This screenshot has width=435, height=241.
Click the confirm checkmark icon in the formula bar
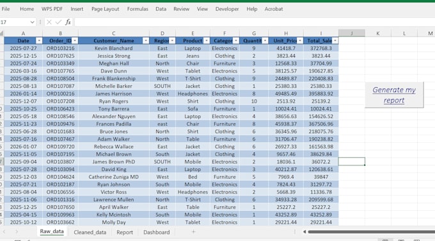pyautogui.click(x=58, y=22)
